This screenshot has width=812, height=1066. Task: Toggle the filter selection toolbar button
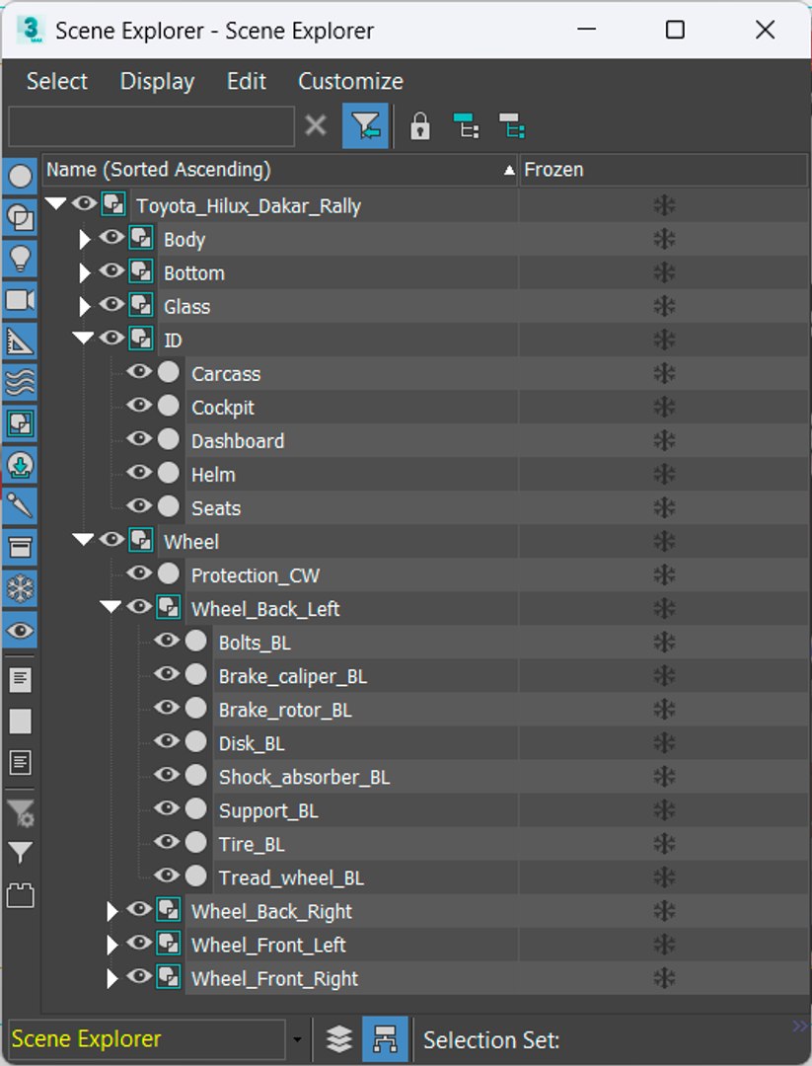(365, 125)
